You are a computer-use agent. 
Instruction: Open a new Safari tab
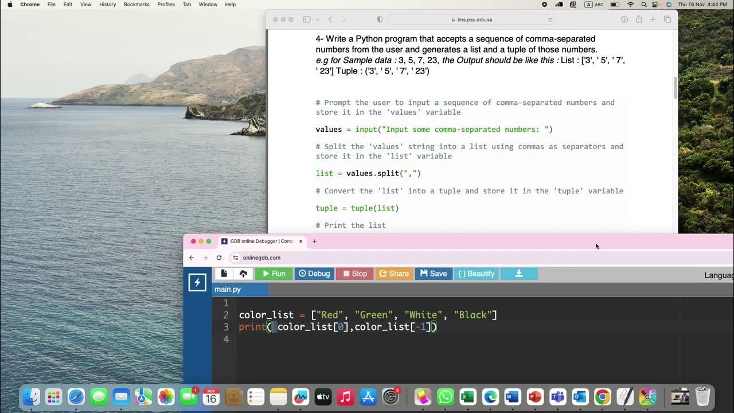click(x=653, y=20)
